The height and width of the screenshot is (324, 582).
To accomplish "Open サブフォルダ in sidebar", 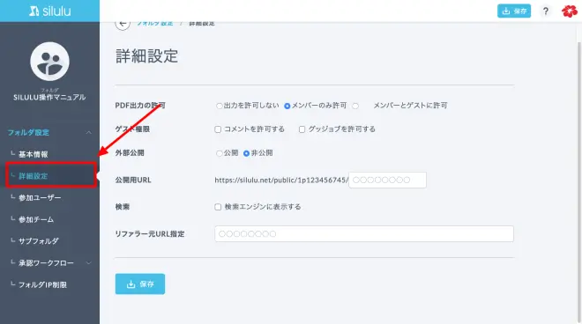I will pyautogui.click(x=39, y=241).
